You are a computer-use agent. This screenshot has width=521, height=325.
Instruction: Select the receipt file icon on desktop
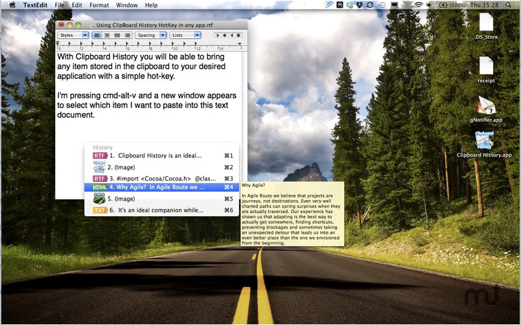pyautogui.click(x=486, y=65)
